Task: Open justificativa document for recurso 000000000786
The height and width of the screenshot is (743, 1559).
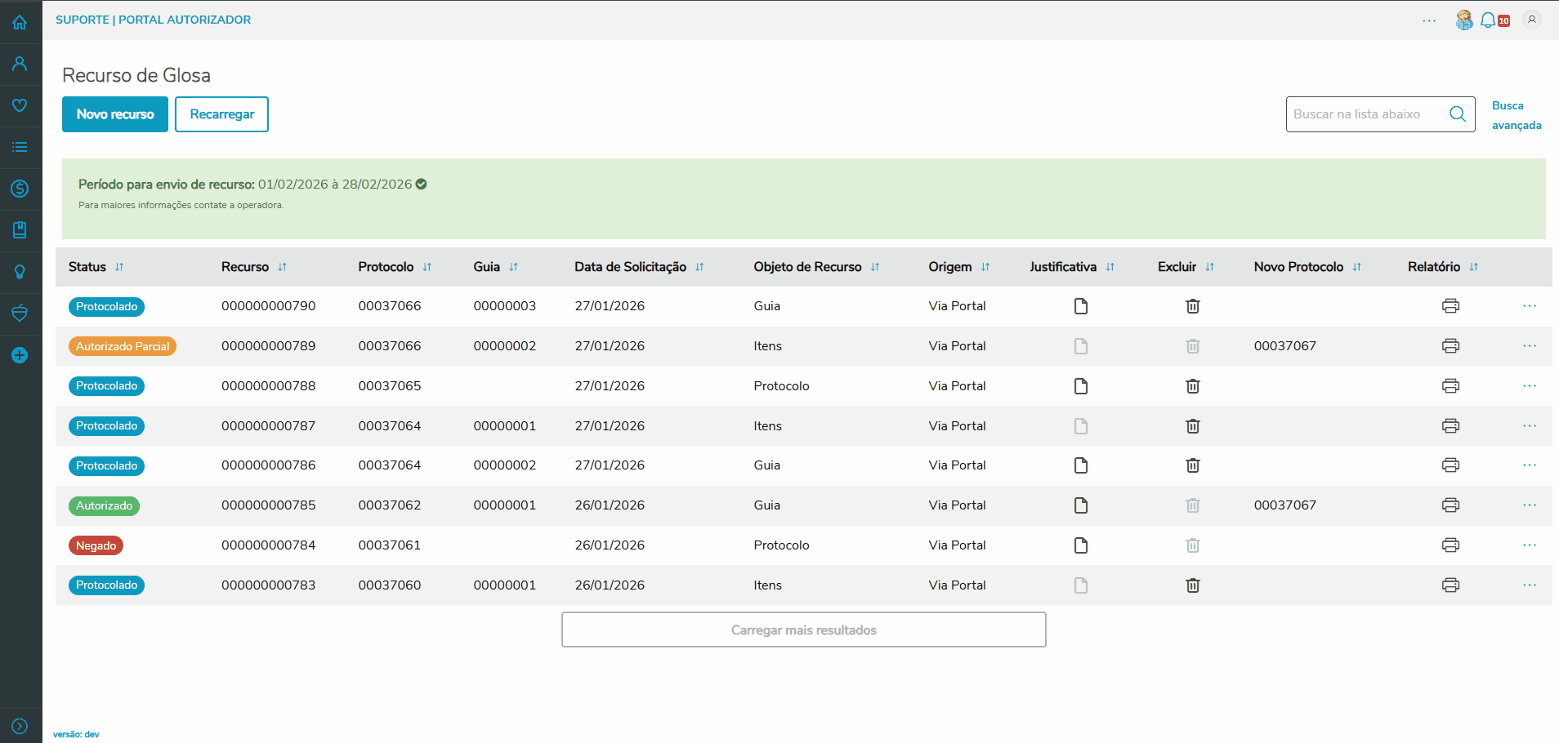Action: (1080, 465)
